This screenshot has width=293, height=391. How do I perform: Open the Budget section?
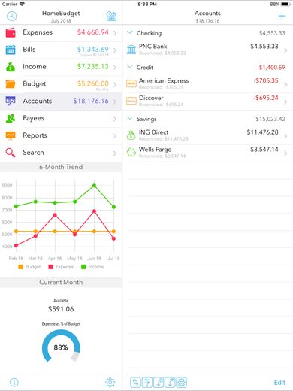pos(61,84)
